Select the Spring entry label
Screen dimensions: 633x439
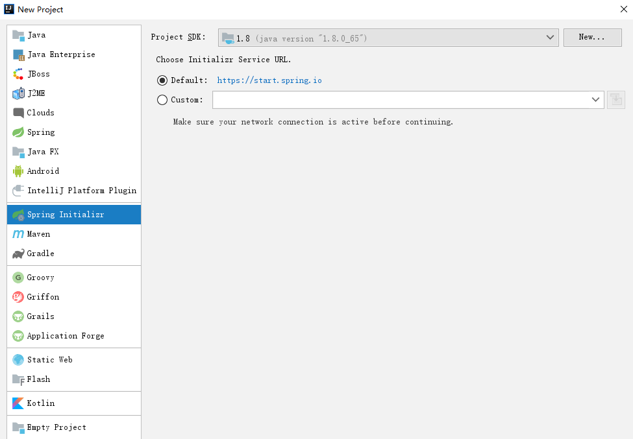point(41,132)
